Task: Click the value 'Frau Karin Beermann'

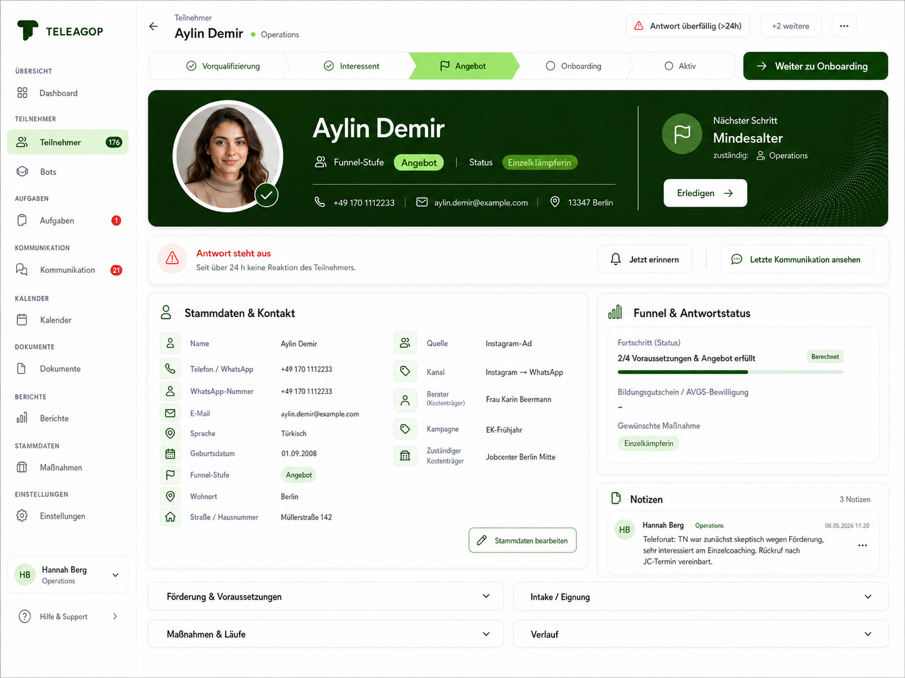Action: pyautogui.click(x=519, y=400)
